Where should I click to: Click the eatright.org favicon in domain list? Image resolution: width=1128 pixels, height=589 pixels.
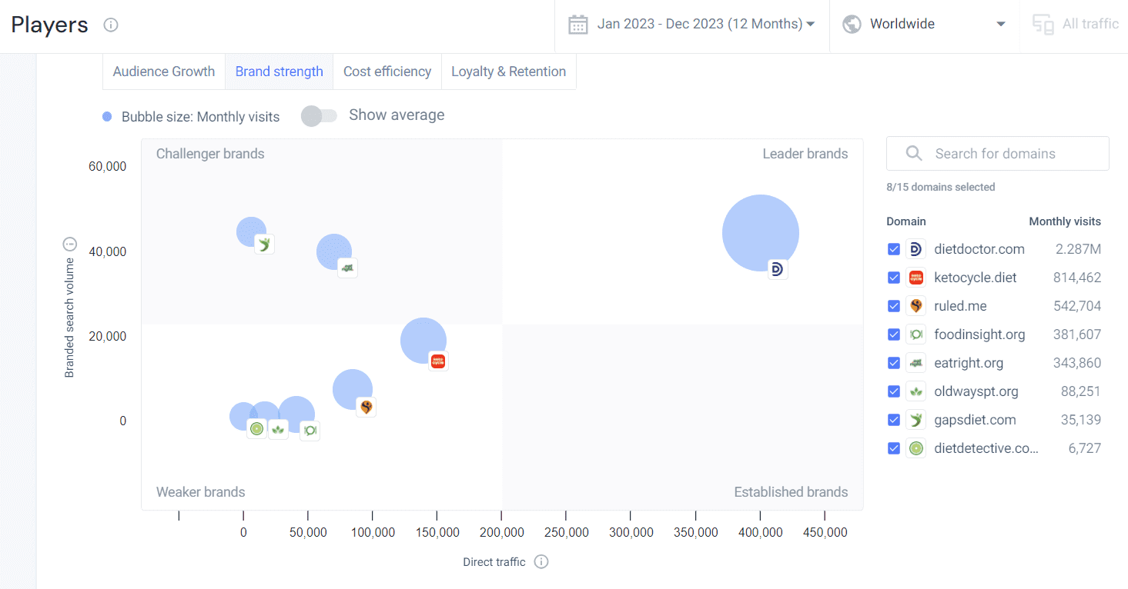click(x=915, y=363)
